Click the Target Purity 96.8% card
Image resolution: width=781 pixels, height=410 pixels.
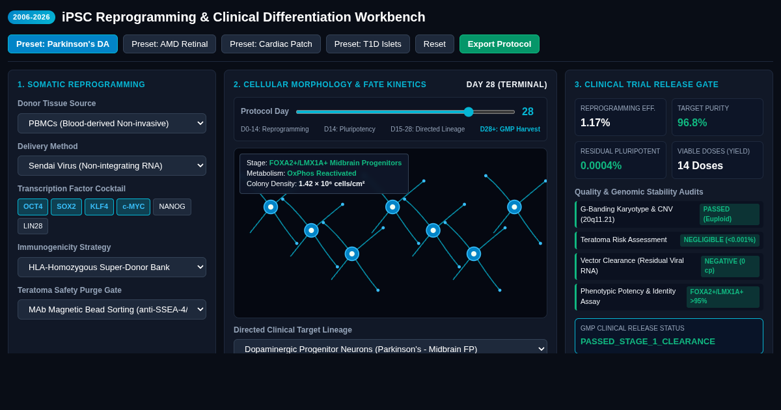click(x=717, y=117)
